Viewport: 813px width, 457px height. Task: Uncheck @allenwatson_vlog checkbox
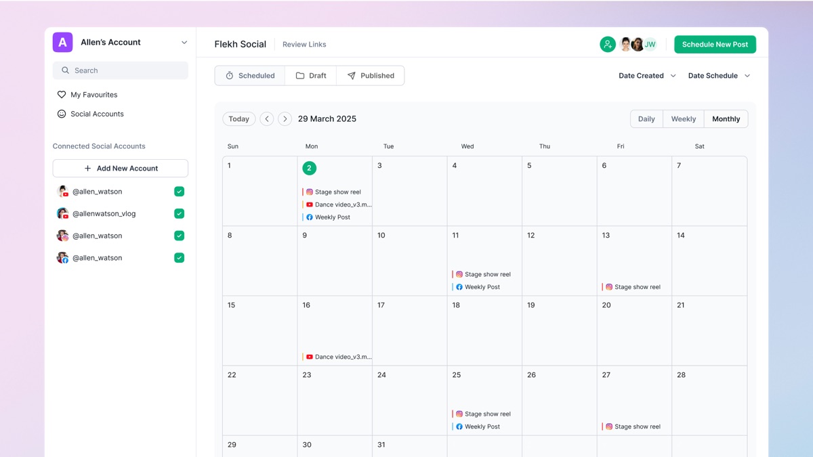[x=179, y=213]
